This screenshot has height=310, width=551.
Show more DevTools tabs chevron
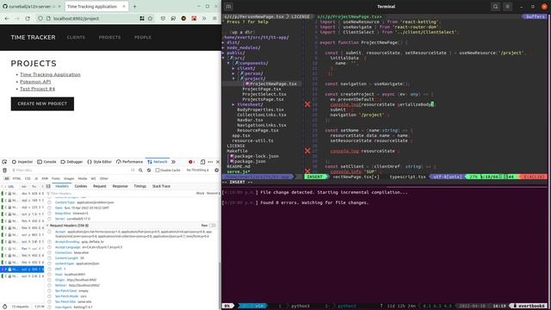(x=173, y=162)
